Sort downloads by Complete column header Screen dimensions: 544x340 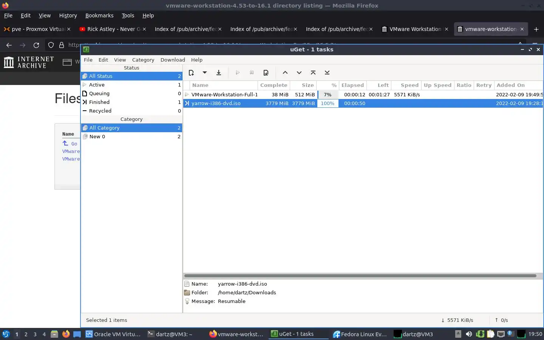coord(274,85)
